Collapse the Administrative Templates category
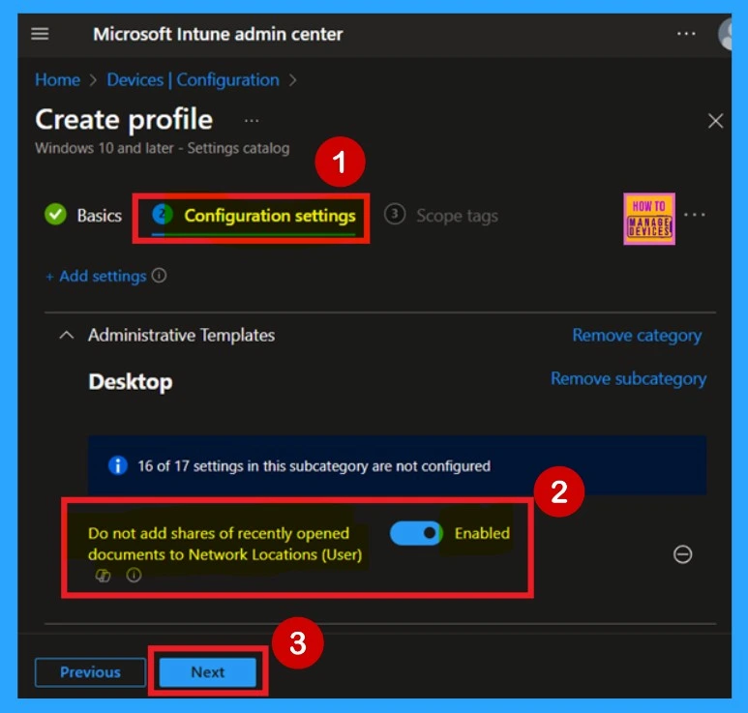 tap(67, 336)
